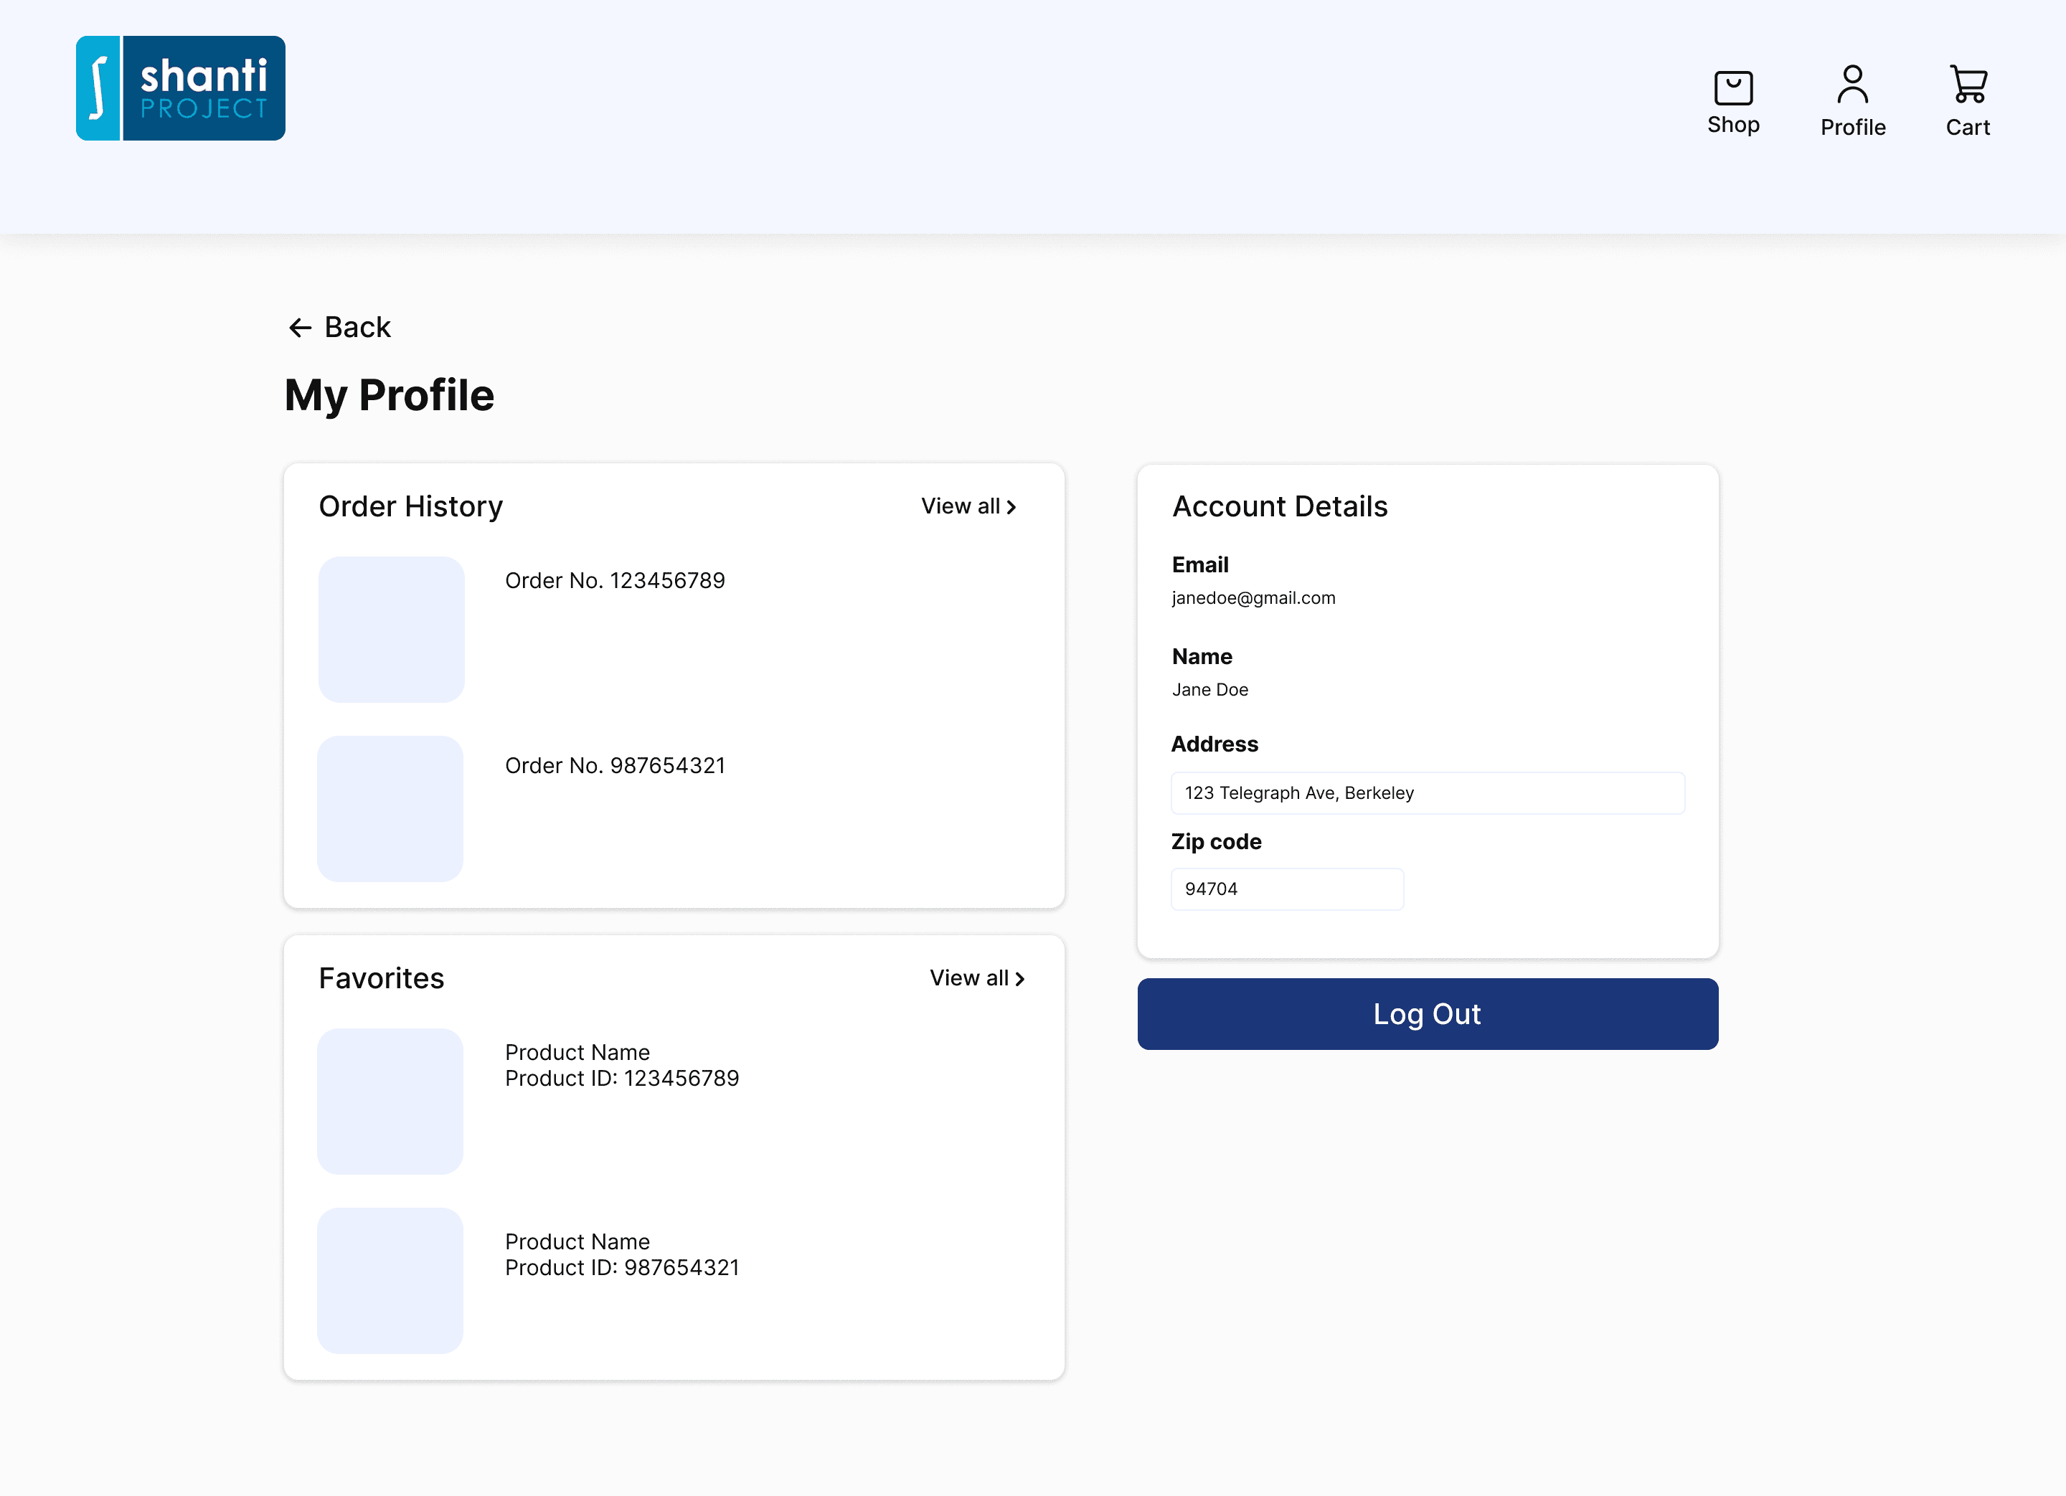This screenshot has height=1496, width=2066.
Task: Click the Cart menu label
Action: coord(1968,128)
